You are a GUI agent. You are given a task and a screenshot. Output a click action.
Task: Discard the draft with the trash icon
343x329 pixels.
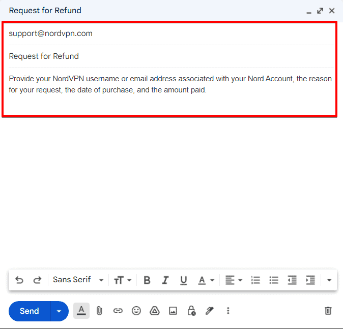click(x=328, y=311)
